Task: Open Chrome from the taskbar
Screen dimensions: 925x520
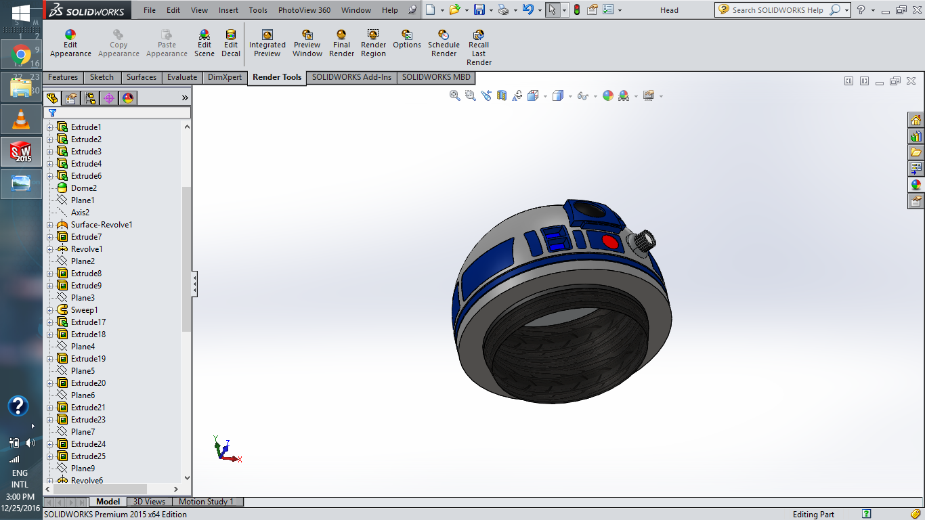Action: [x=21, y=54]
